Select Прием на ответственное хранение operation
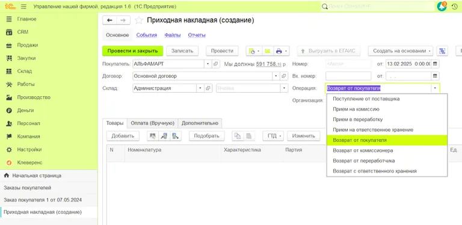 (x=387, y=130)
